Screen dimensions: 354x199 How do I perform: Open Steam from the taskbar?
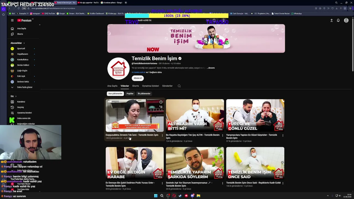pyautogui.click(x=180, y=196)
